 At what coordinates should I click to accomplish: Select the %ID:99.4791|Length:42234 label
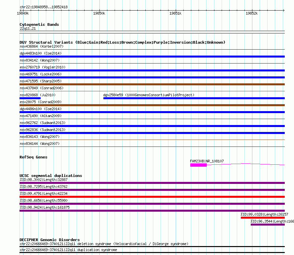(44, 193)
